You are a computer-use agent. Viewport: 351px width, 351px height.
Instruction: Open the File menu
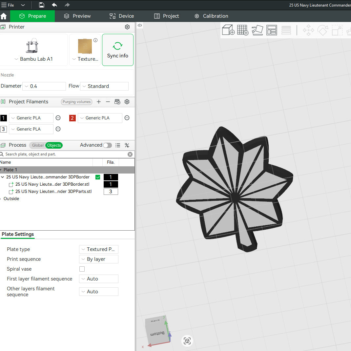[x=8, y=5]
